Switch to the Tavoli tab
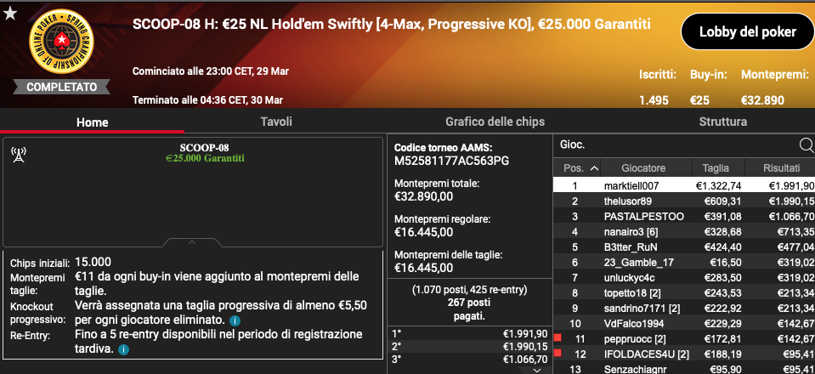Image resolution: width=815 pixels, height=374 pixels. (x=276, y=122)
